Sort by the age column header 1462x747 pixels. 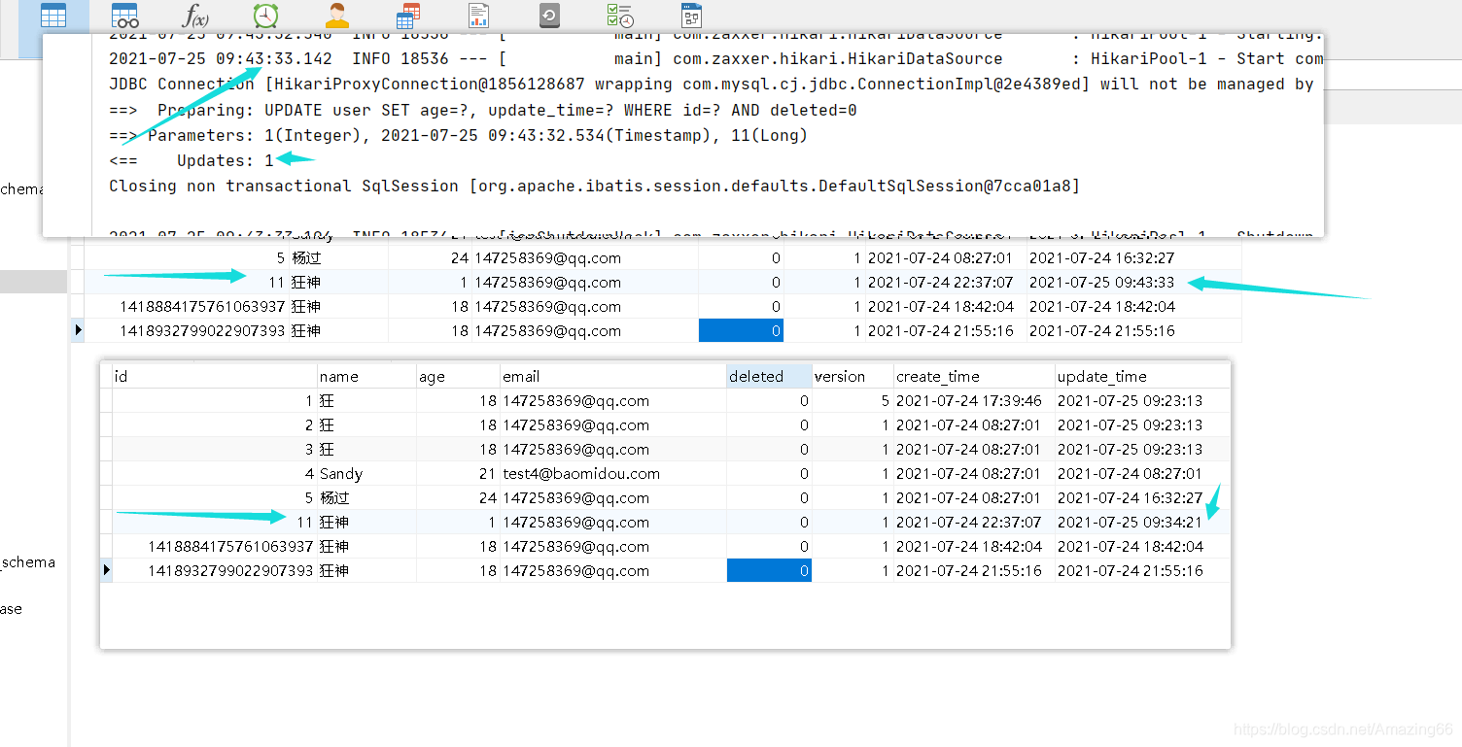458,376
